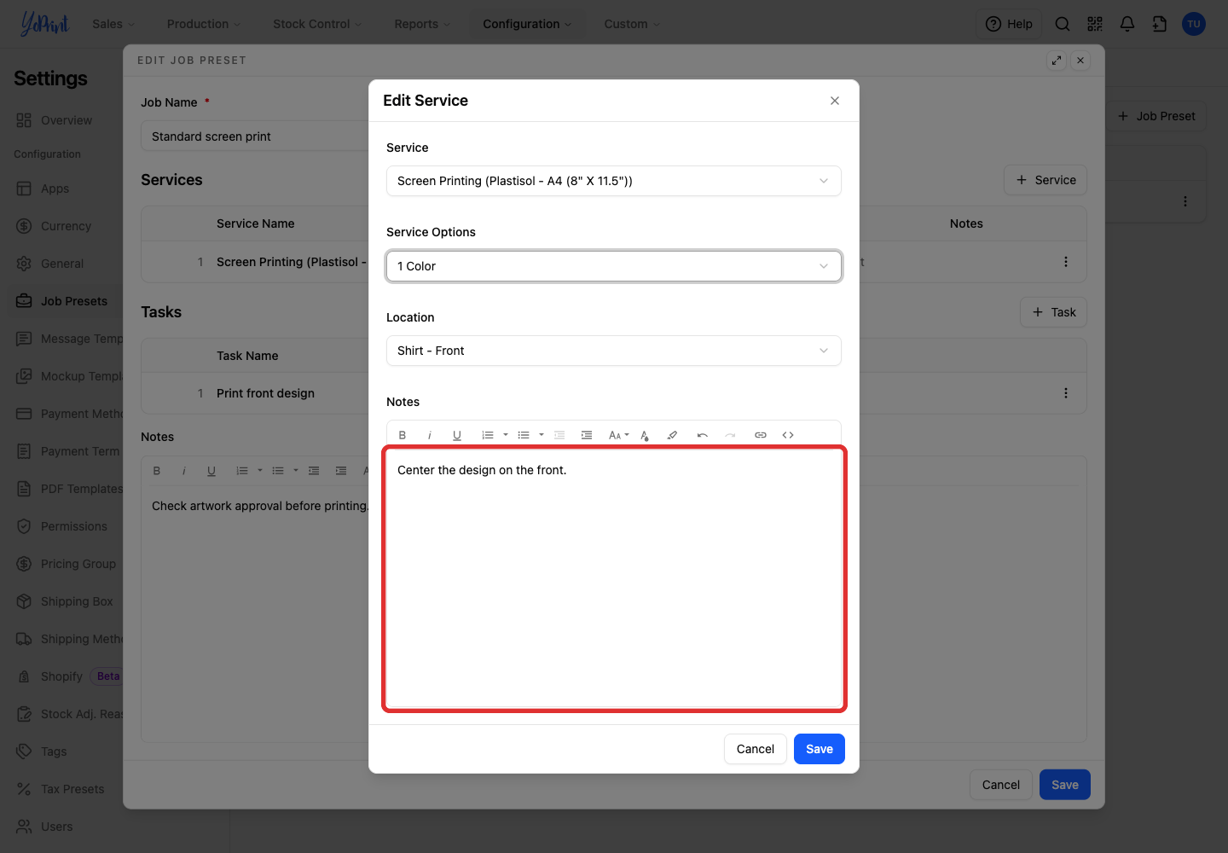Image resolution: width=1228 pixels, height=853 pixels.
Task: Click the TU user avatar
Action: tap(1194, 24)
